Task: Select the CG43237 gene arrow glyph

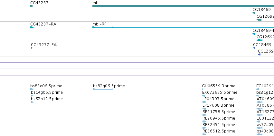Action: tap(32, 6)
